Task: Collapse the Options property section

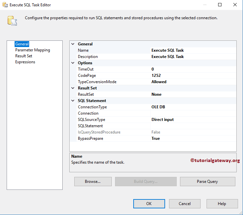Action: pyautogui.click(x=73, y=63)
